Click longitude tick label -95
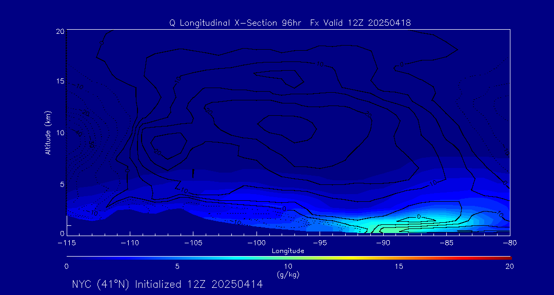554x295 pixels. 320,243
